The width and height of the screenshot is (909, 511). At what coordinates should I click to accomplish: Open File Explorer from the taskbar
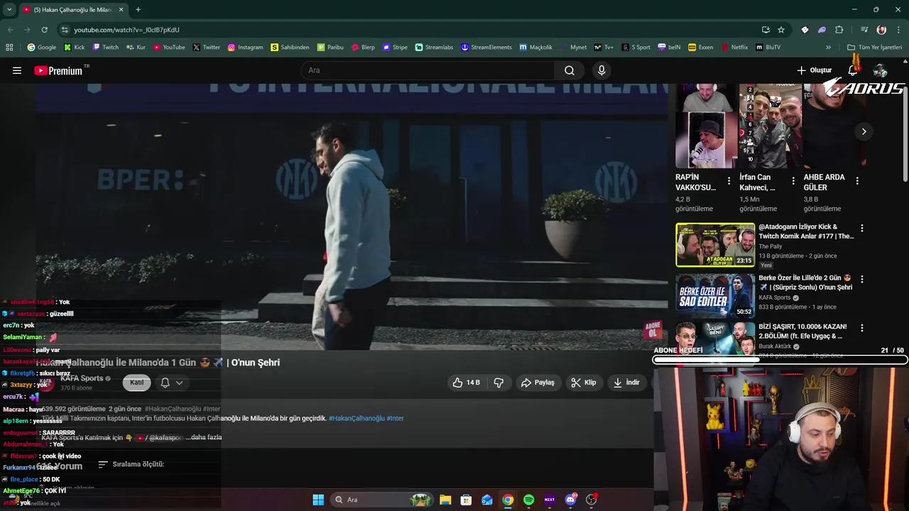tap(445, 500)
